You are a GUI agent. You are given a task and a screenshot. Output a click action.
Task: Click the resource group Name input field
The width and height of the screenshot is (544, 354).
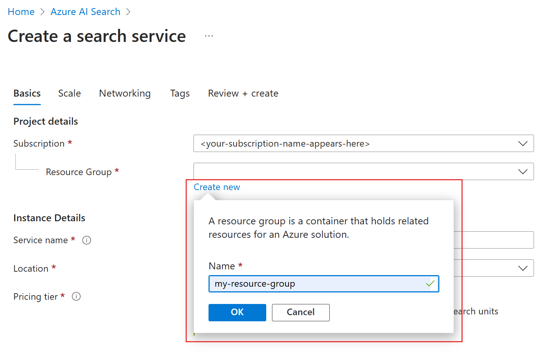pos(315,284)
